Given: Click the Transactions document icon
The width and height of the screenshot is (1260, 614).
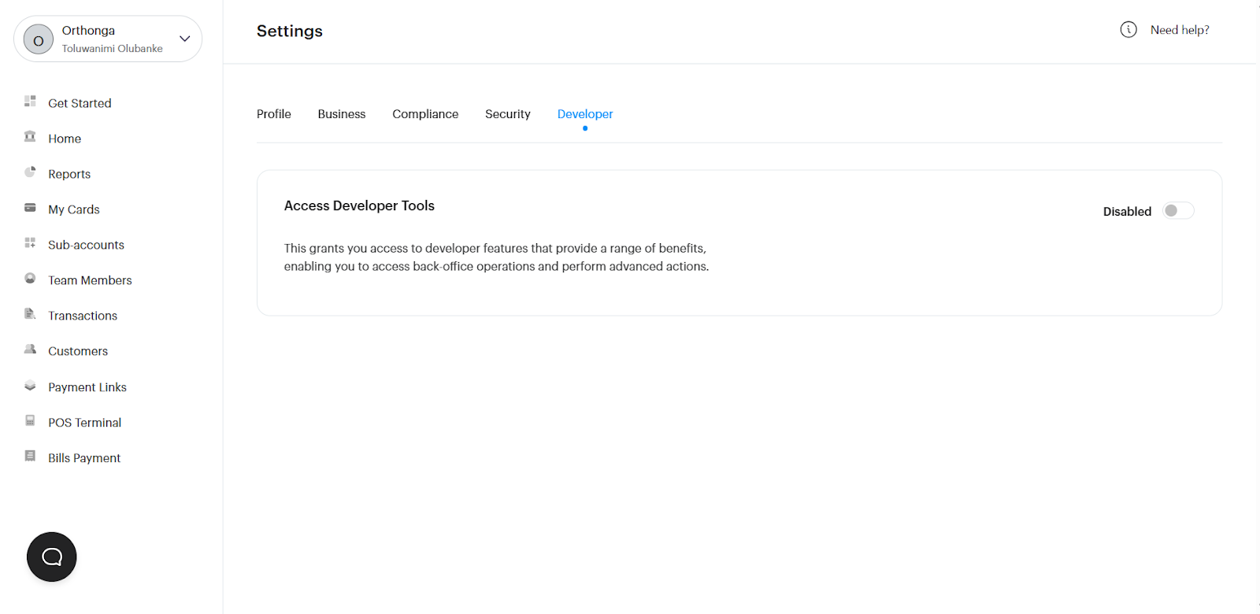Looking at the screenshot, I should 30,314.
